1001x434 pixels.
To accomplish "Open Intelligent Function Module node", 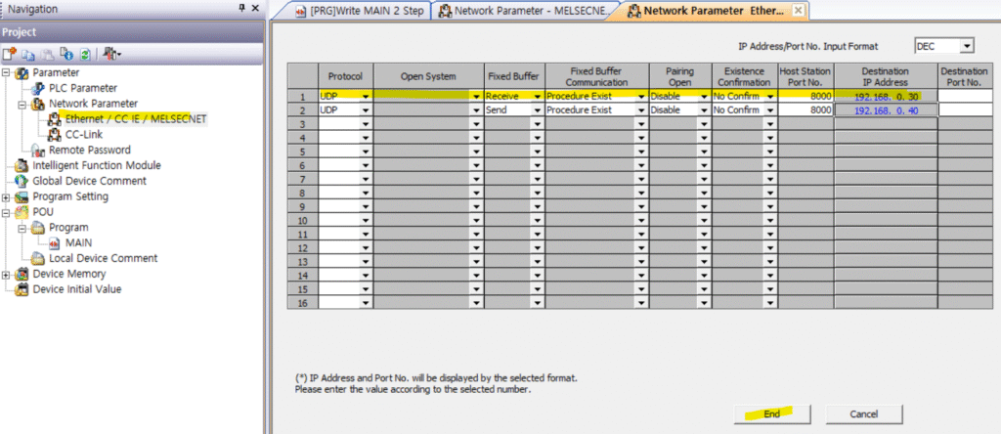I will pyautogui.click(x=97, y=165).
